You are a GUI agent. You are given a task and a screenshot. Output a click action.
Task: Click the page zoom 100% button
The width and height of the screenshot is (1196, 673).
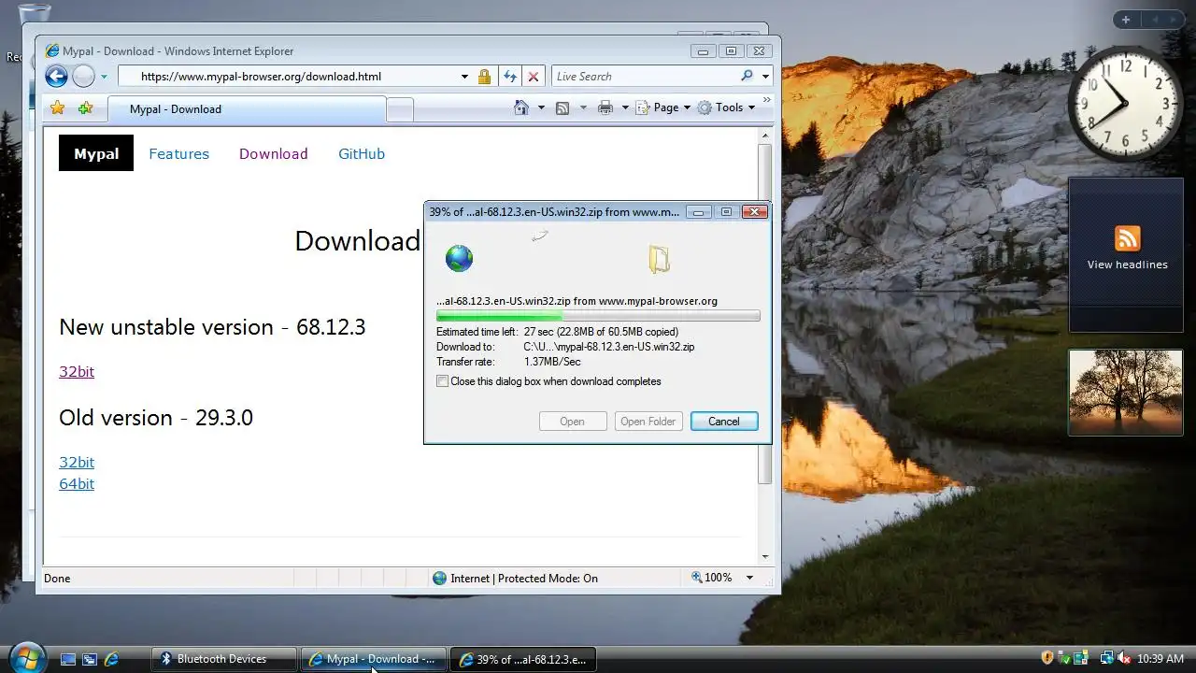point(712,578)
